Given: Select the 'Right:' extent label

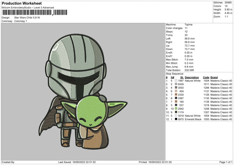Looking at the screenshot, I should click(169, 42).
